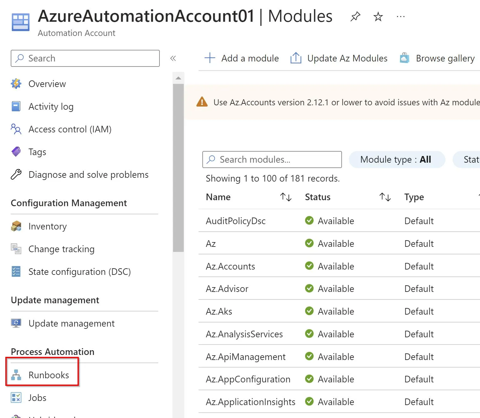
Task: Open Browse gallery
Action: (437, 58)
